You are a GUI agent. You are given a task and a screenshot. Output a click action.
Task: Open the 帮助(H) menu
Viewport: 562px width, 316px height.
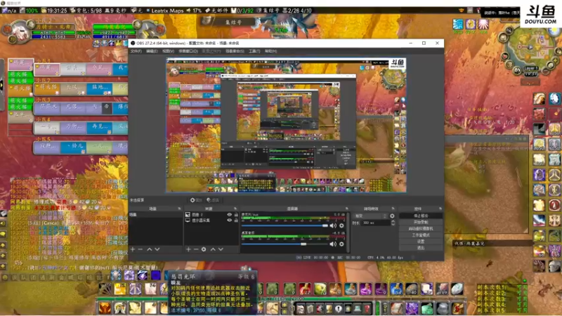pos(270,51)
